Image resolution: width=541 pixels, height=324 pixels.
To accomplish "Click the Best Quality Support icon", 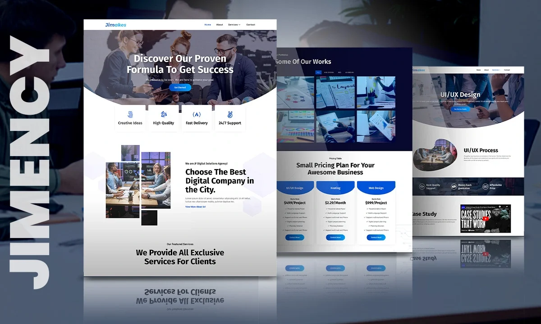I will tap(422, 186).
